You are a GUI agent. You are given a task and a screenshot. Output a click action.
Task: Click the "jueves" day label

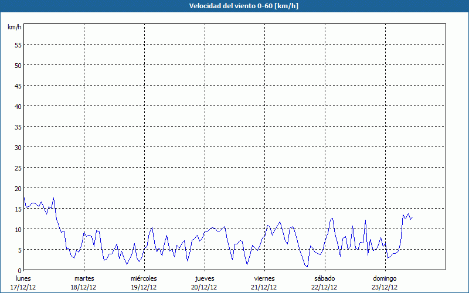tap(205, 278)
